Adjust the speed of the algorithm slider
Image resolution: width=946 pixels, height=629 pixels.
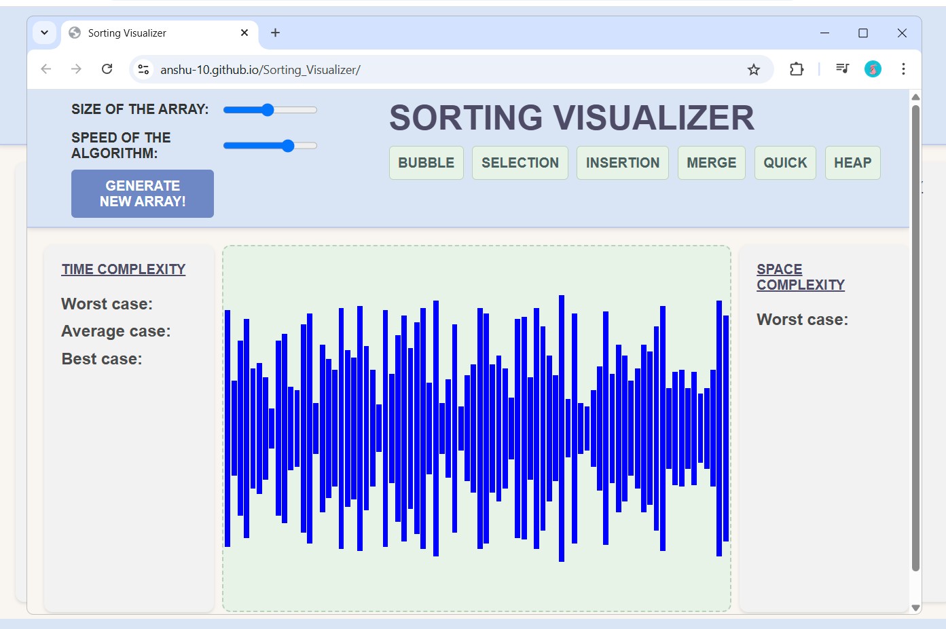[270, 145]
